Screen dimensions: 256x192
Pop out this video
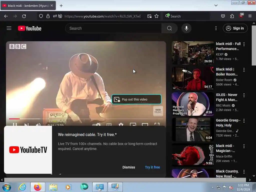click(x=136, y=99)
